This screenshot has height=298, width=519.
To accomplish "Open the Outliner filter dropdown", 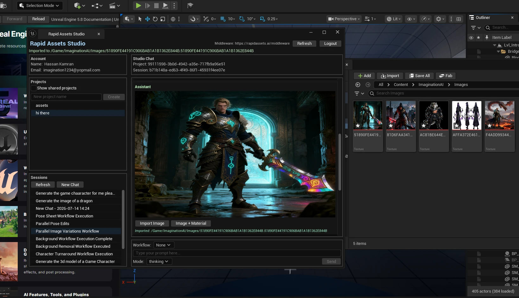I will coord(476,28).
